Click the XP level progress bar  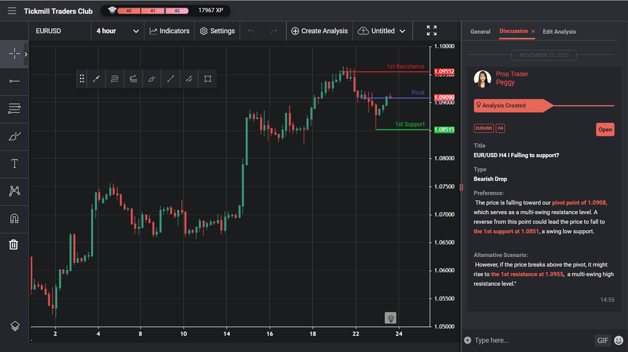[152, 11]
